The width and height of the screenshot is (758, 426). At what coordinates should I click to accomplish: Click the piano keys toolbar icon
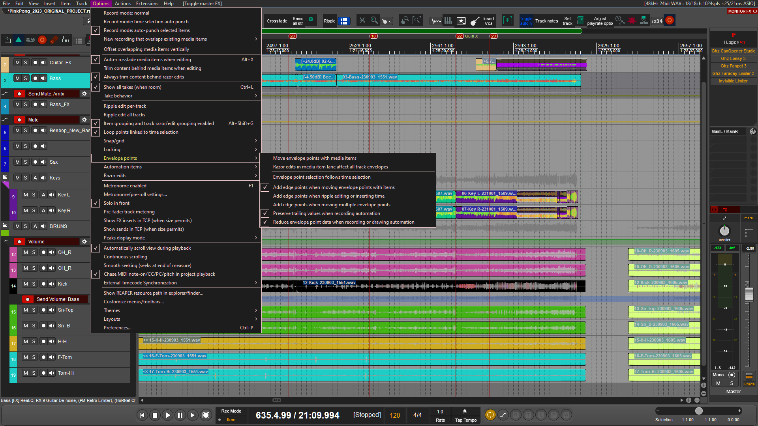pyautogui.click(x=448, y=21)
